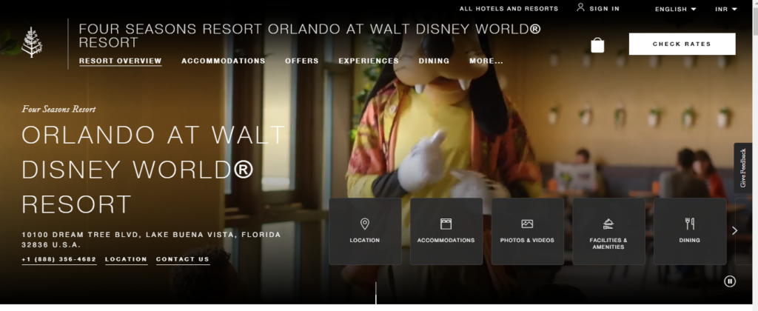Open the Dining nav menu item

tap(434, 61)
